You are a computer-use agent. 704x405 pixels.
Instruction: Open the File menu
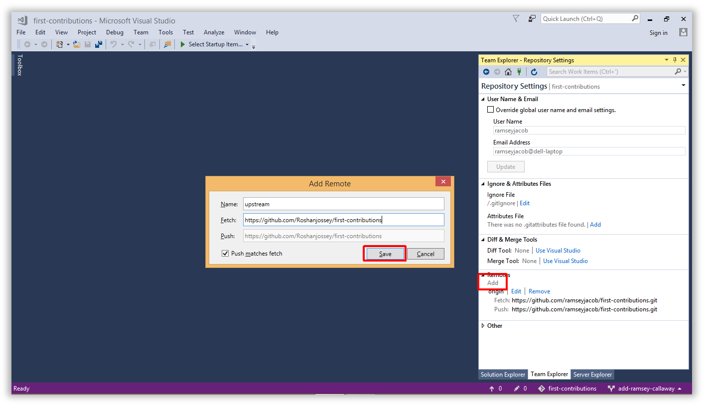[x=21, y=32]
